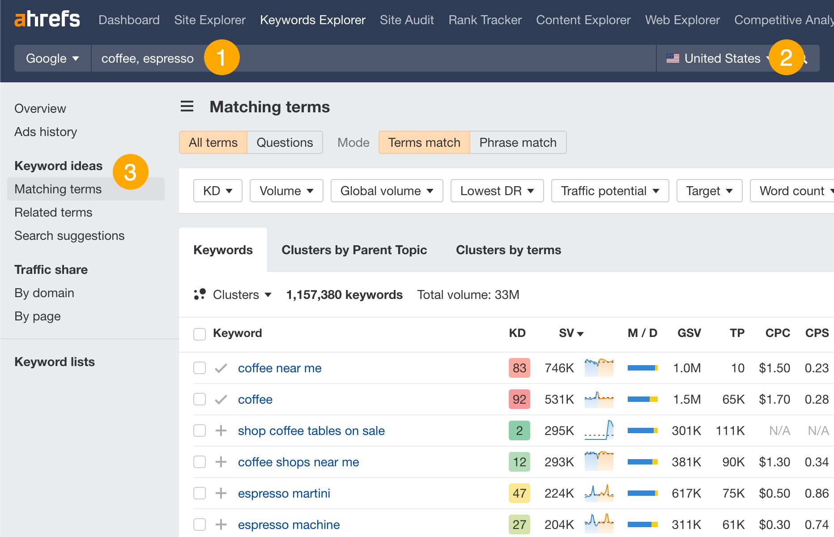834x537 pixels.
Task: Open Rank Tracker from the top navigation
Action: pyautogui.click(x=484, y=20)
